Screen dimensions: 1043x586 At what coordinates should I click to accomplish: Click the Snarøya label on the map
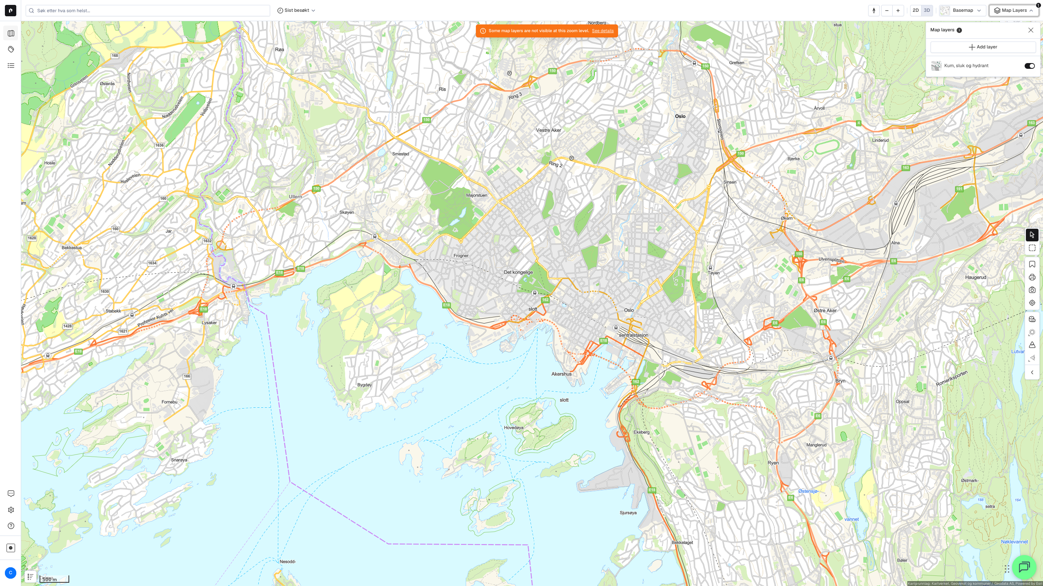click(179, 460)
